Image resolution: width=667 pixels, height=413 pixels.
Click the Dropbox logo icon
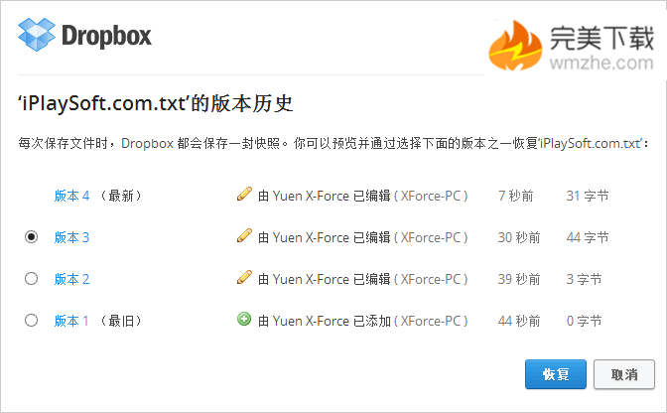[37, 37]
